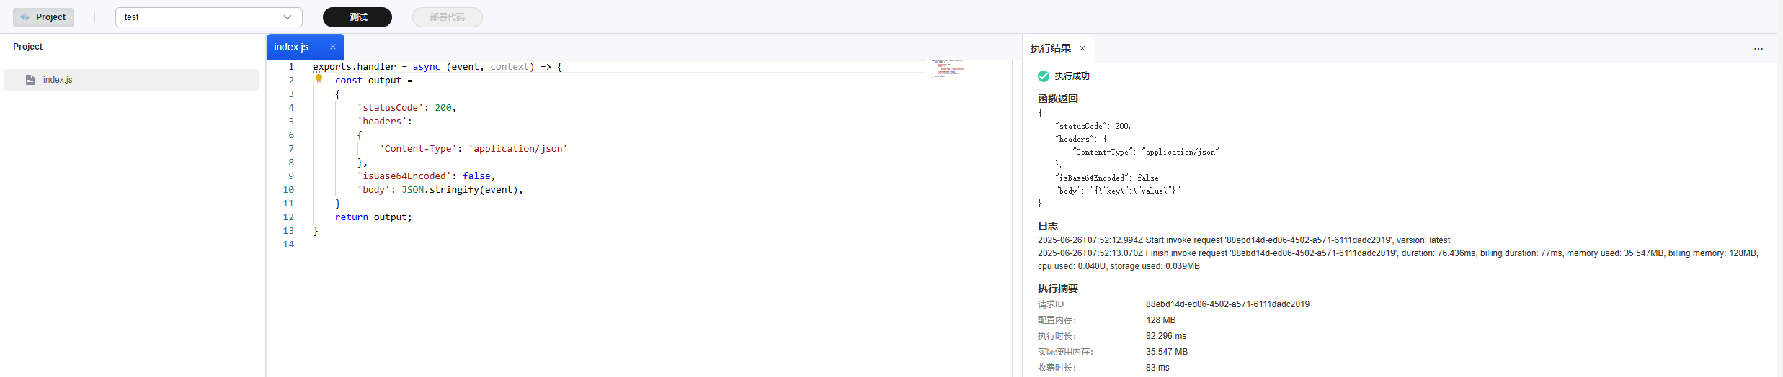Image resolution: width=1783 pixels, height=377 pixels.
Task: Click the JSON.stringify(event) code on line 10
Action: tap(459, 190)
